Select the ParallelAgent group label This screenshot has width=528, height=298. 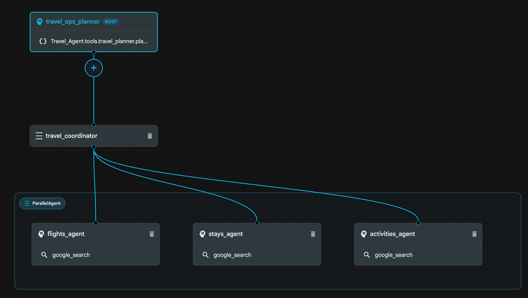point(43,203)
